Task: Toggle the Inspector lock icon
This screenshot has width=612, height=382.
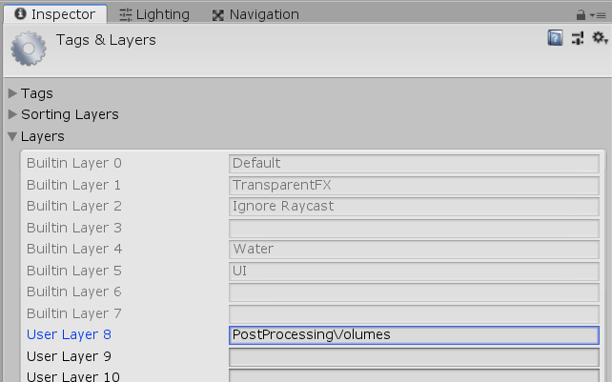Action: pyautogui.click(x=581, y=15)
